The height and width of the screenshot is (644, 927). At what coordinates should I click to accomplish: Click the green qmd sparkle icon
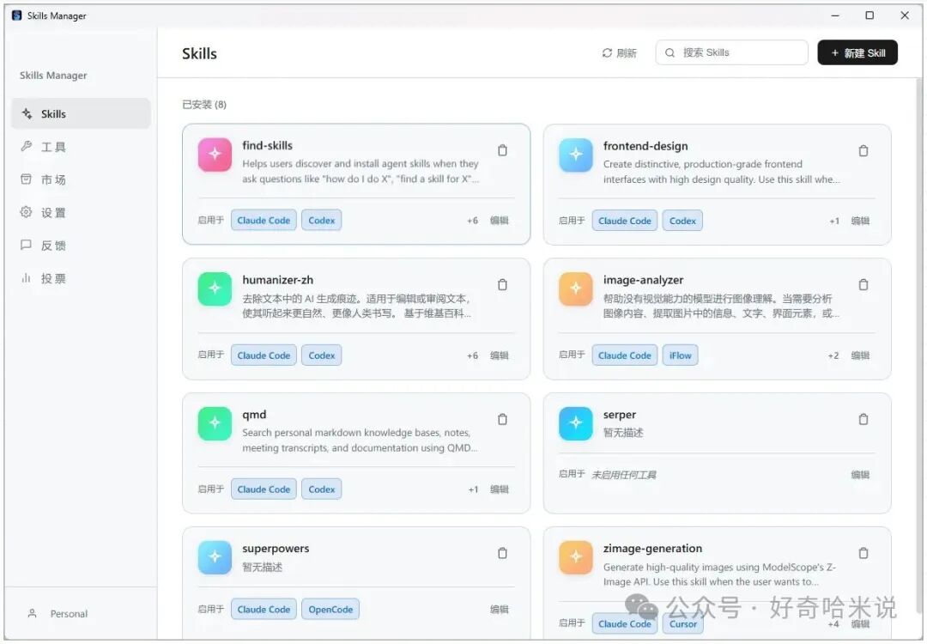[215, 422]
